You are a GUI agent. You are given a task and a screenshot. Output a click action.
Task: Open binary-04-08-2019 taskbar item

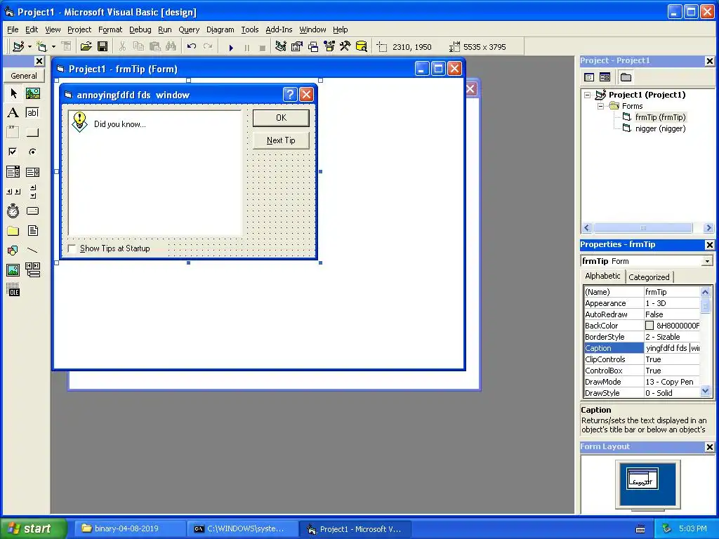pyautogui.click(x=130, y=528)
